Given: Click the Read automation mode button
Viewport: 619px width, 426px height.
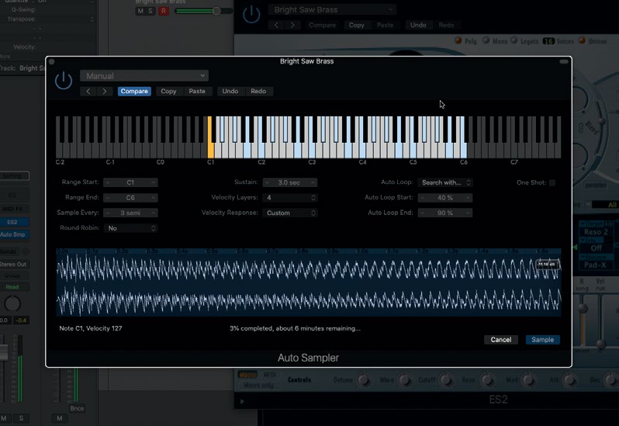Looking at the screenshot, I should pyautogui.click(x=12, y=287).
